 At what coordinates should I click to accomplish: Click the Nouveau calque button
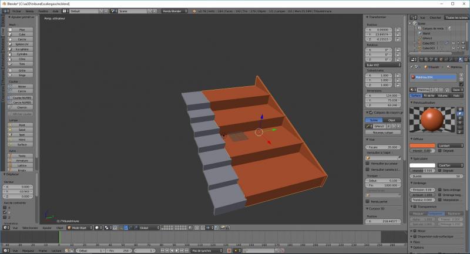[x=384, y=133]
